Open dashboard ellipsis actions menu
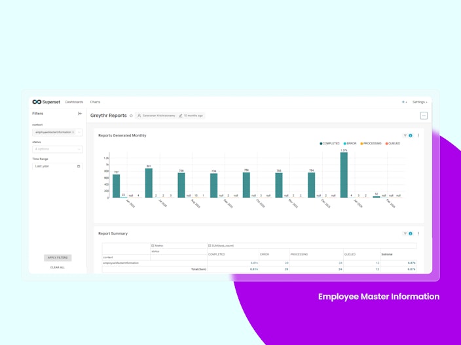 pyautogui.click(x=424, y=116)
